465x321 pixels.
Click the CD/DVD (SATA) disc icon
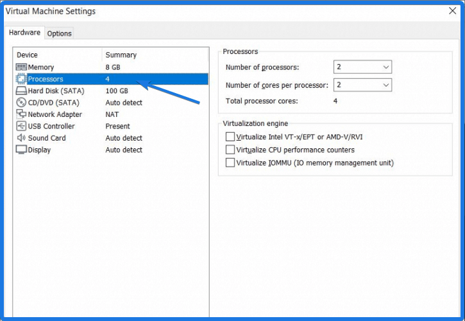(21, 103)
